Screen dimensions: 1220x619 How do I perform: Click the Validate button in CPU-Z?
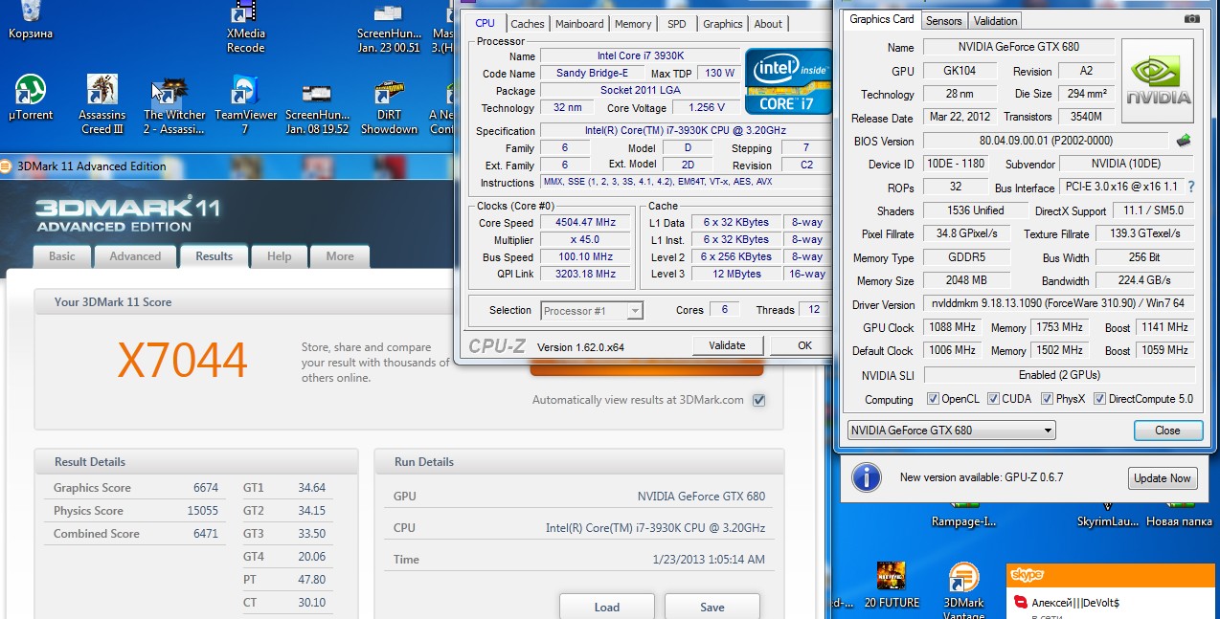click(727, 345)
